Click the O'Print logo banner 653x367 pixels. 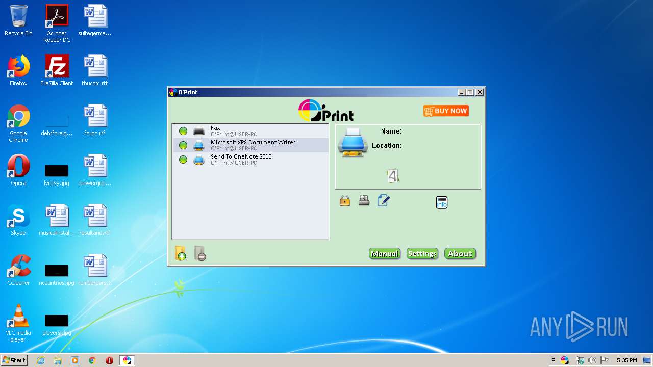click(x=326, y=111)
